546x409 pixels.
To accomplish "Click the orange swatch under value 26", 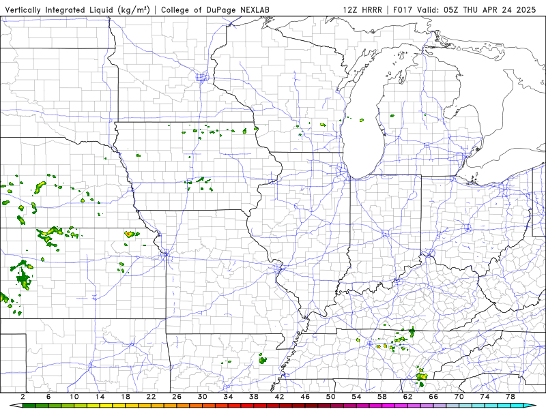I will [x=184, y=406].
